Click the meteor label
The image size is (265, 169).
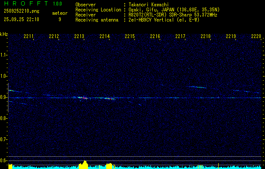pos(60,13)
